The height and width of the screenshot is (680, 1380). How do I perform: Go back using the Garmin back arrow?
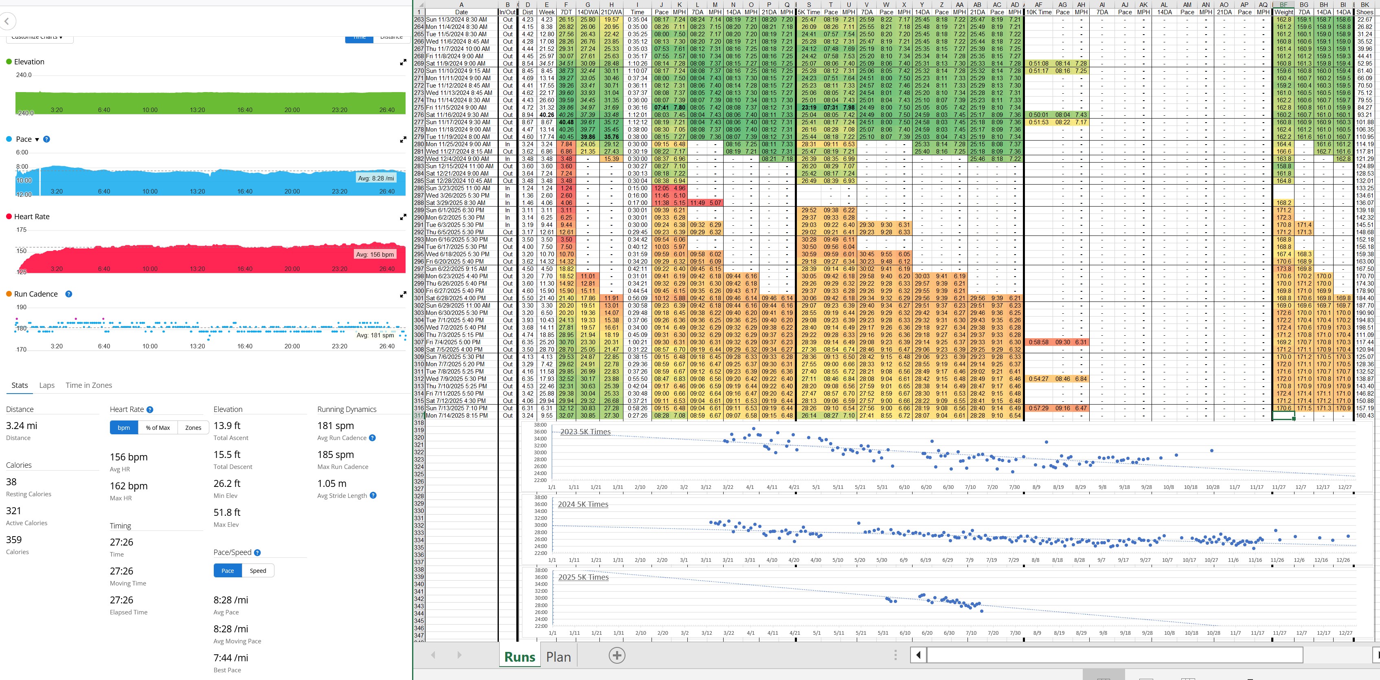pyautogui.click(x=7, y=22)
